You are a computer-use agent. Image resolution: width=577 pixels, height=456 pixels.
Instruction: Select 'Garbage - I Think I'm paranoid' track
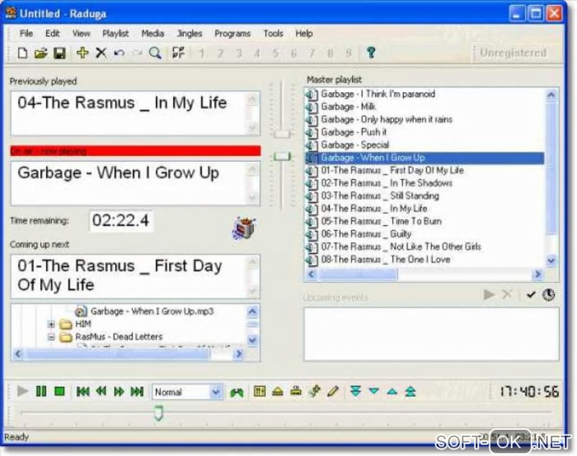[x=378, y=94]
